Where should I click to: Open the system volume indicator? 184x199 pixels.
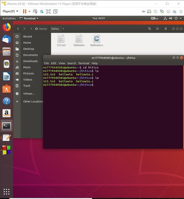coord(171,18)
